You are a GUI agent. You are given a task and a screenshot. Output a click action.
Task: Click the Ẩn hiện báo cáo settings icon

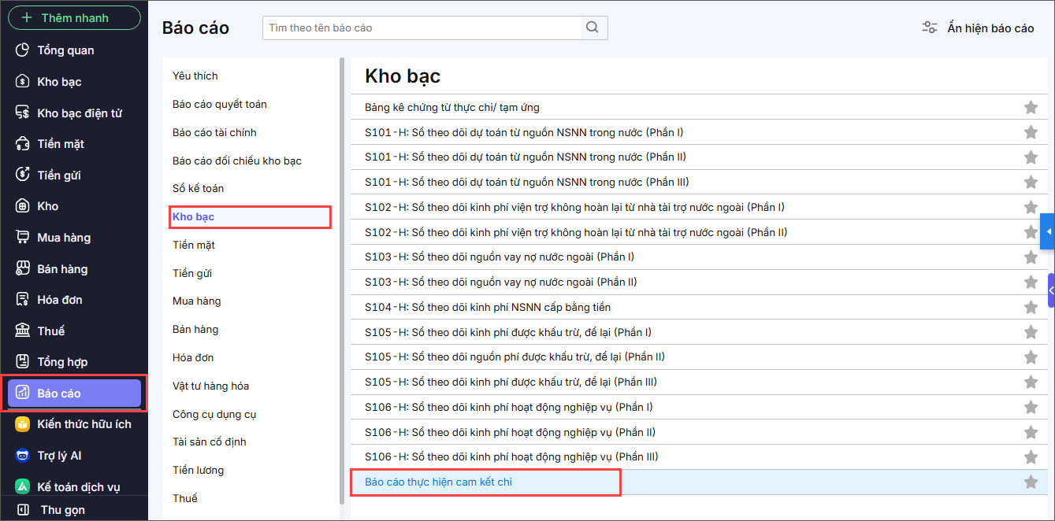click(x=930, y=28)
